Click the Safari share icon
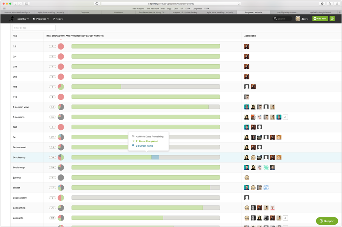 tap(330, 3)
